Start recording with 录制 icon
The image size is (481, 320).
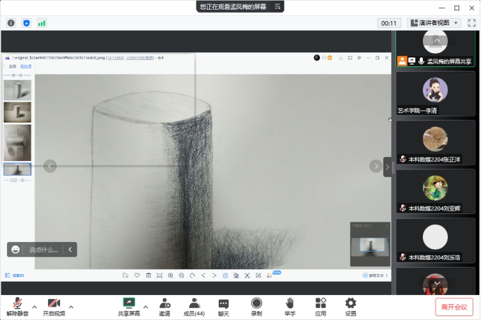(x=256, y=306)
